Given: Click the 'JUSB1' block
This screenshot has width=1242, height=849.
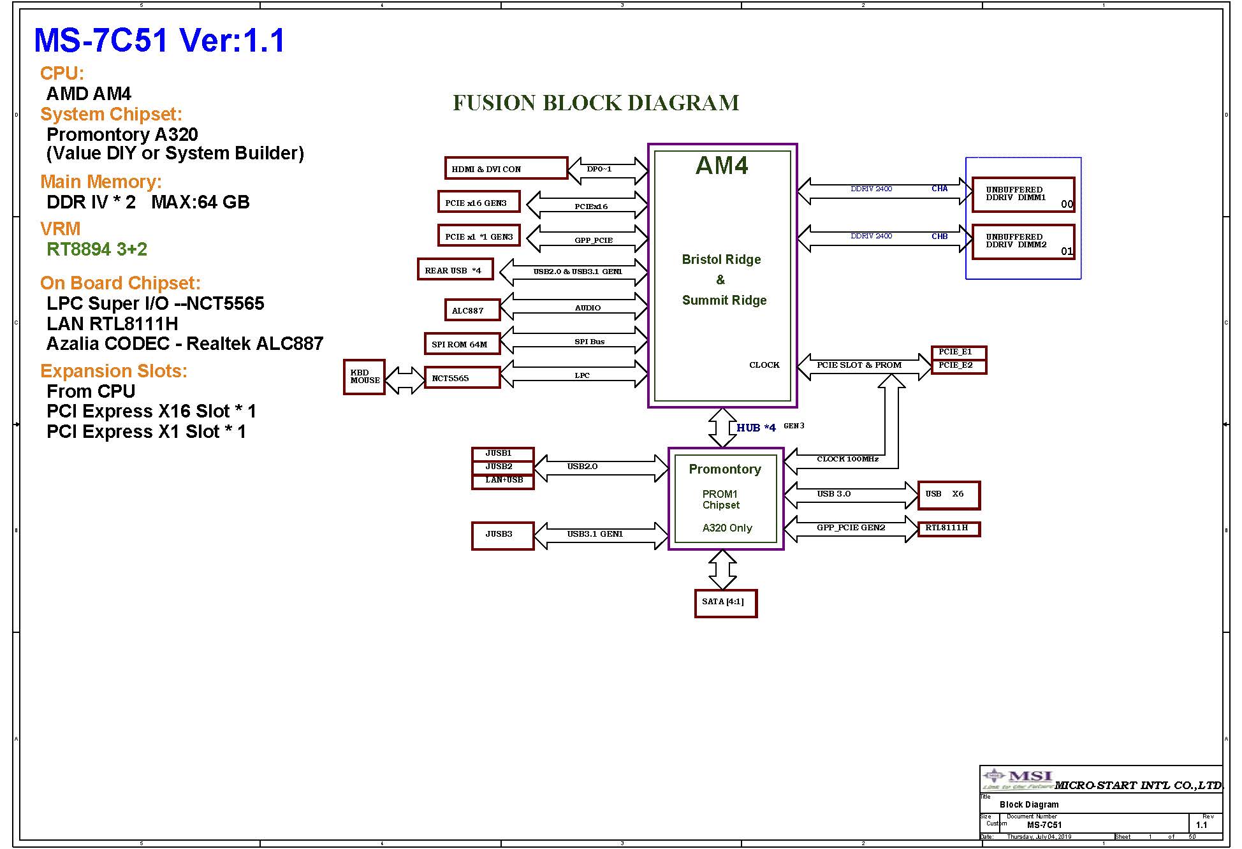Looking at the screenshot, I should click(502, 454).
